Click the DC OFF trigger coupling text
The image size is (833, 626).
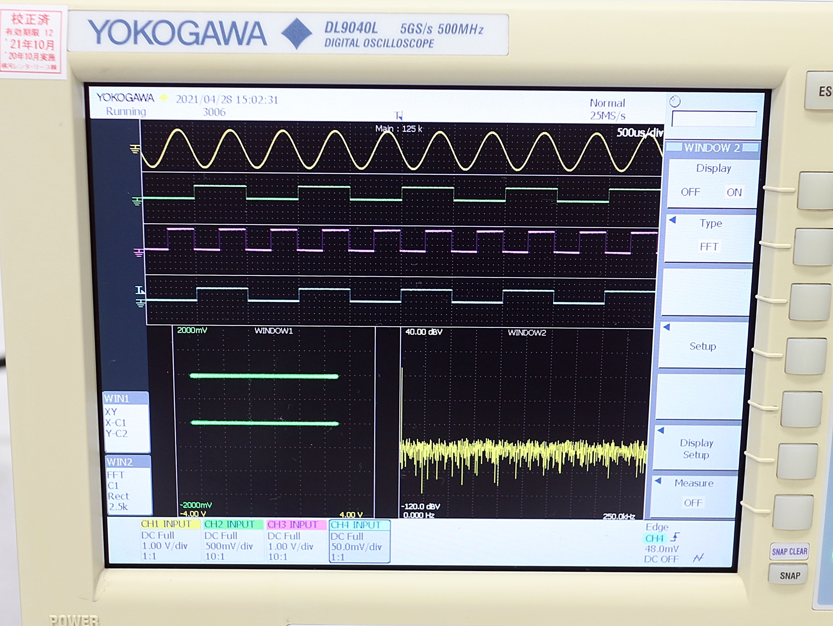(661, 559)
